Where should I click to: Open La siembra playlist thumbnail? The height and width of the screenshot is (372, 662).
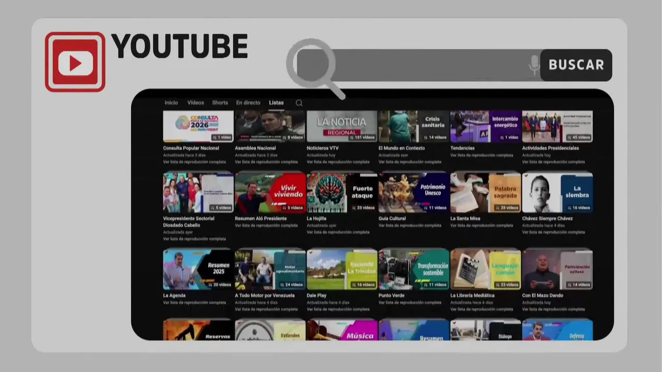[x=558, y=192]
